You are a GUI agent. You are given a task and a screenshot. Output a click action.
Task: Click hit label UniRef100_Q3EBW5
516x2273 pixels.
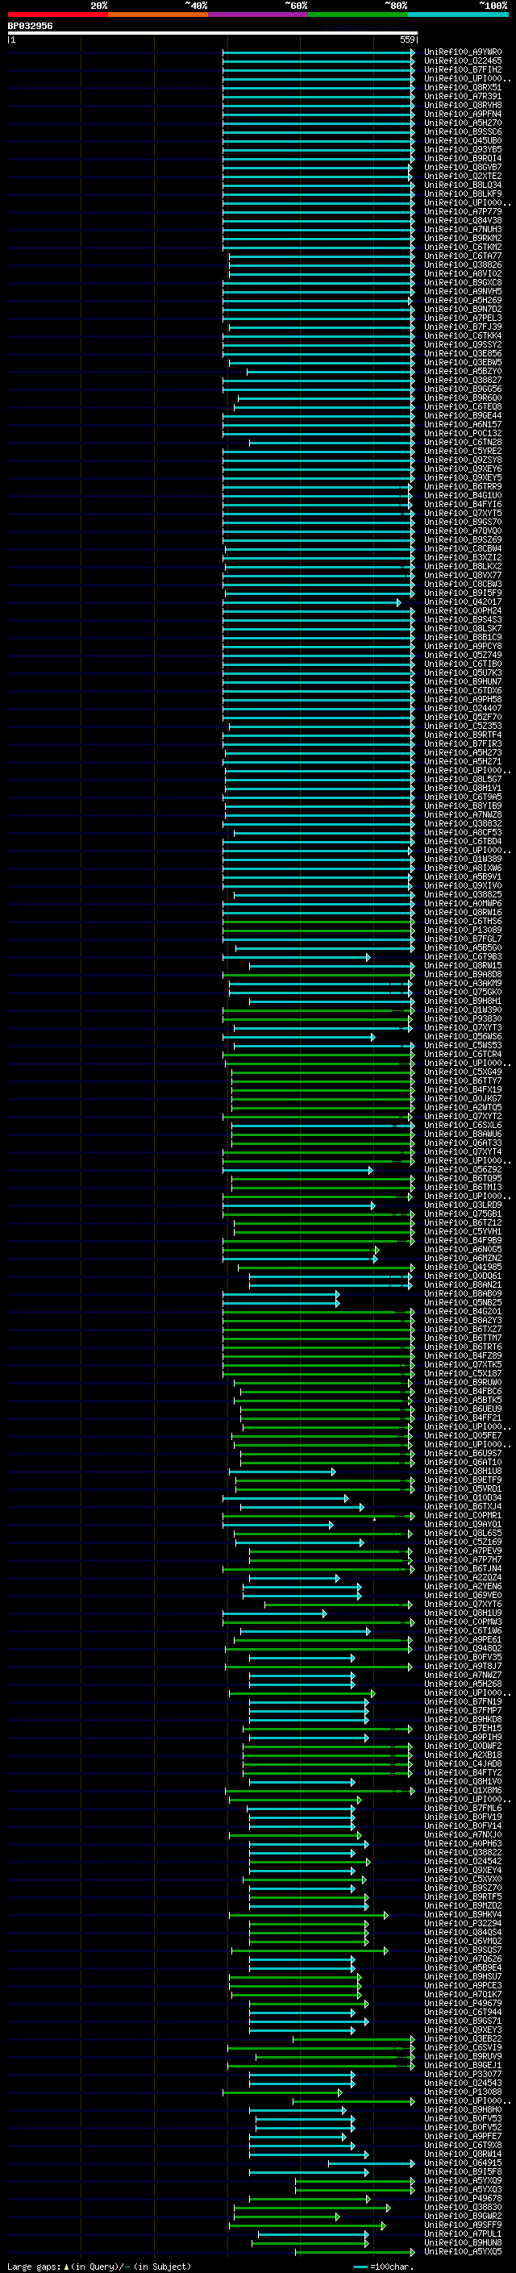click(462, 362)
